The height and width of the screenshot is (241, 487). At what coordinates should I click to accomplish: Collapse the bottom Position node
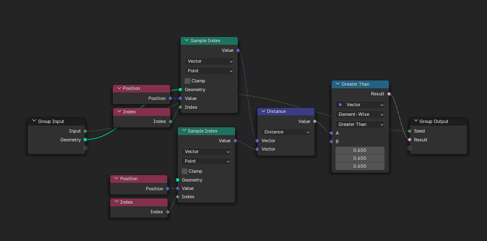click(116, 179)
